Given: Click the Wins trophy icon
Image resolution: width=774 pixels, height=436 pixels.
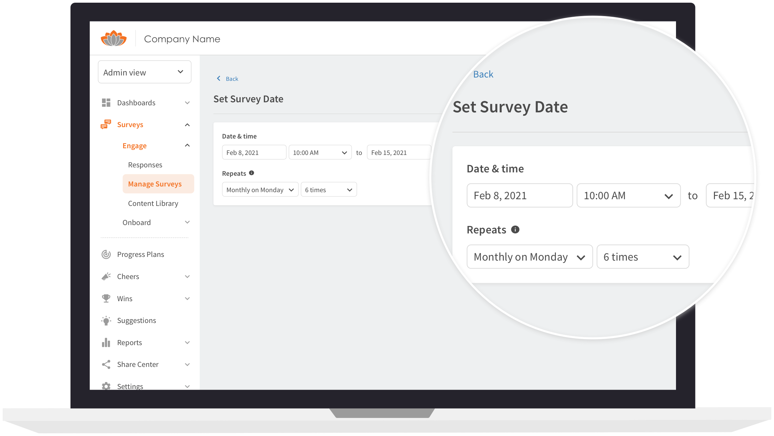Looking at the screenshot, I should (106, 298).
